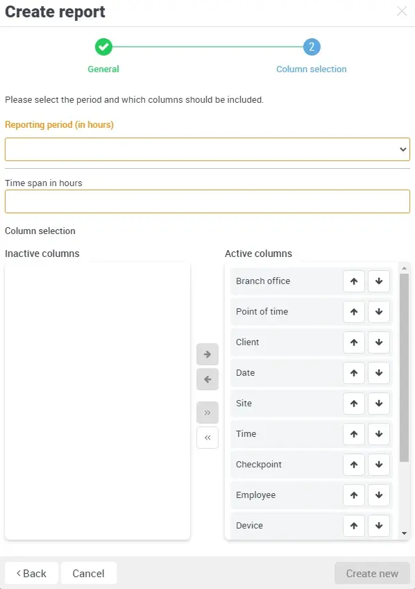
Task: Click the double-left arrow to remove all columns
Action: tap(207, 438)
